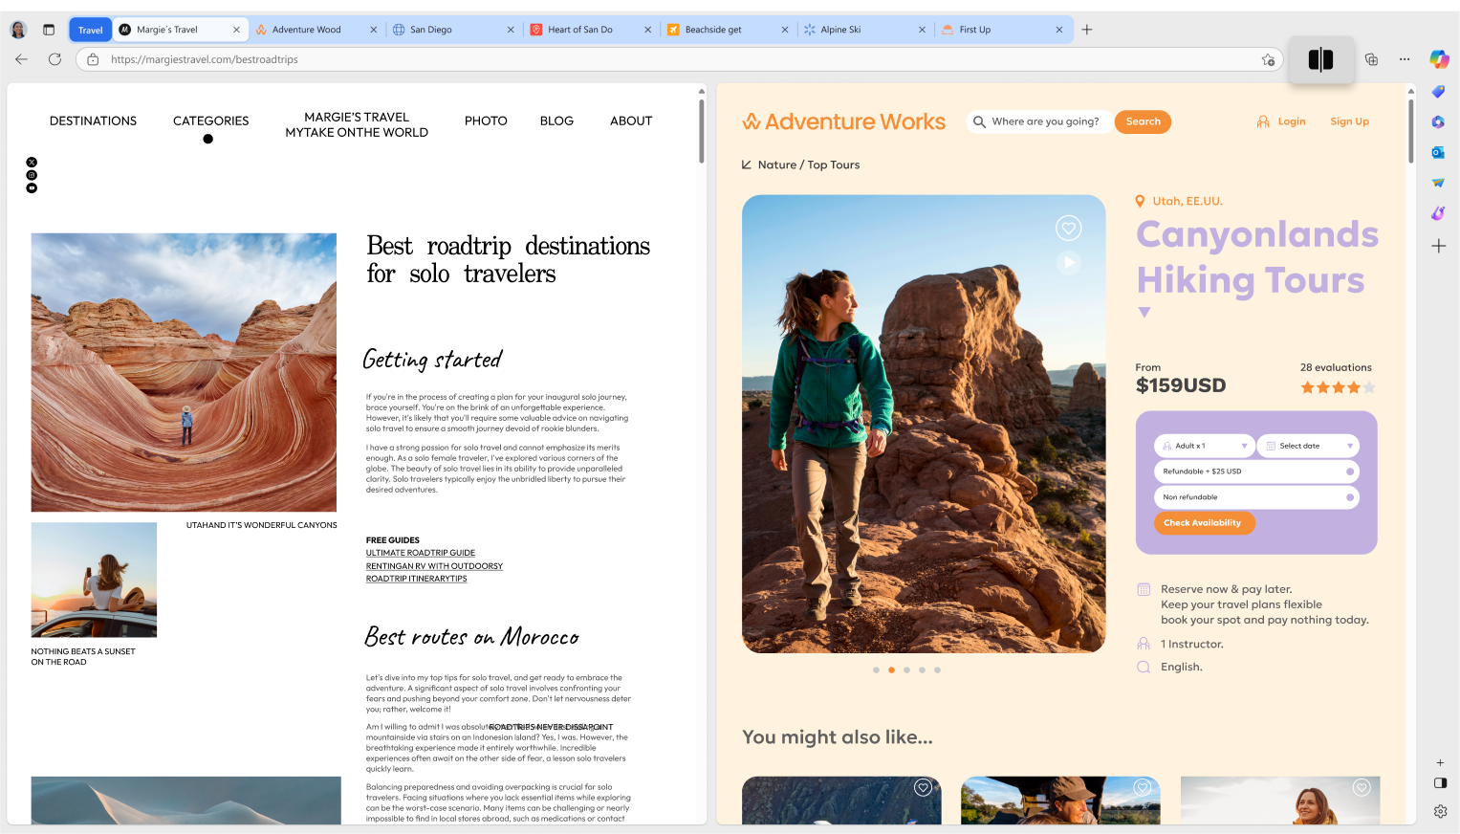Screen dimensions: 1460x834
Task: Favorite the Canyonlands hero image
Action: pyautogui.click(x=1068, y=228)
